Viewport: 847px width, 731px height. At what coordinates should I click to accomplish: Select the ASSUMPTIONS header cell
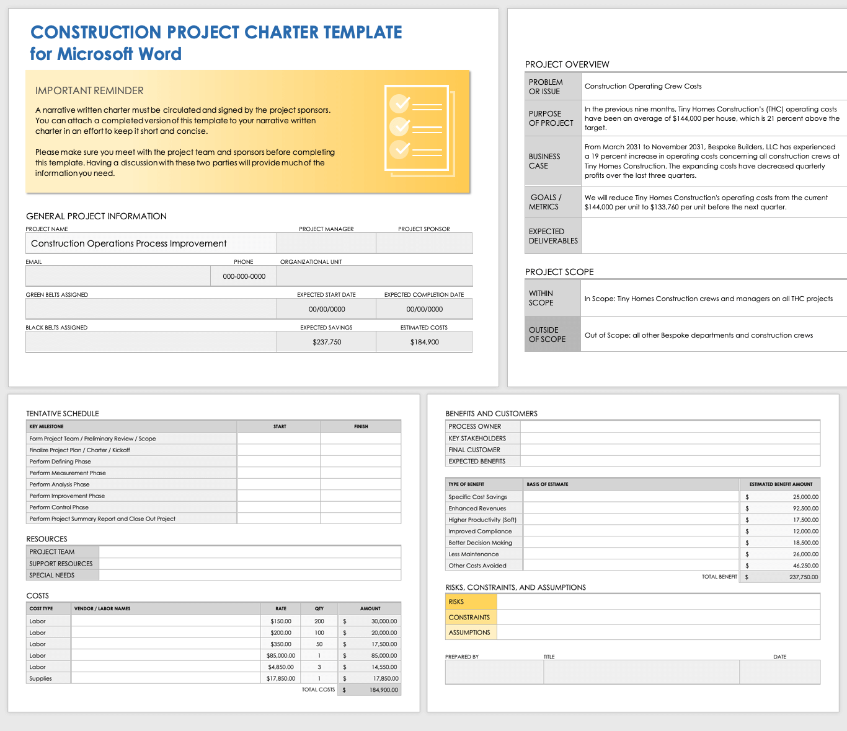(471, 632)
